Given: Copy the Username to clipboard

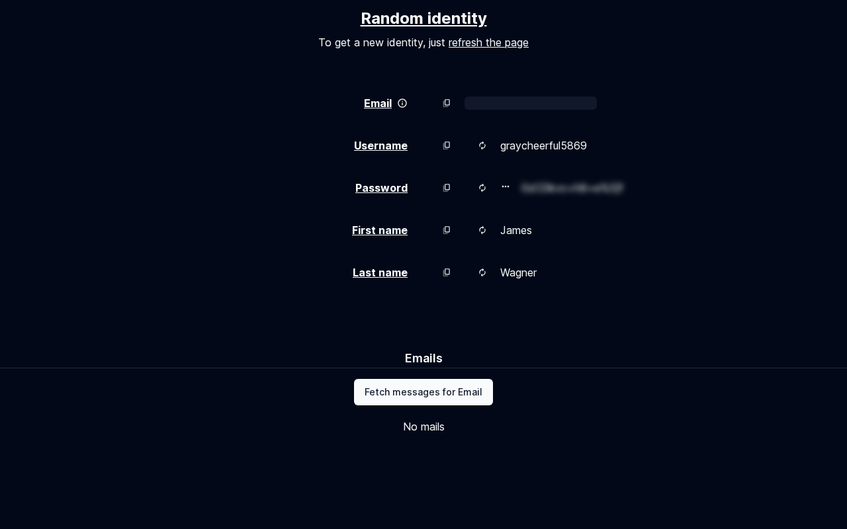Looking at the screenshot, I should point(447,145).
